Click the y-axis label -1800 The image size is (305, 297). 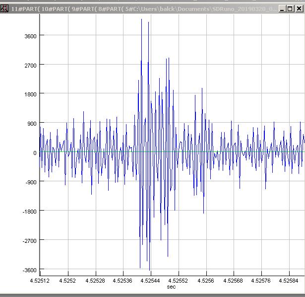[x=29, y=212]
